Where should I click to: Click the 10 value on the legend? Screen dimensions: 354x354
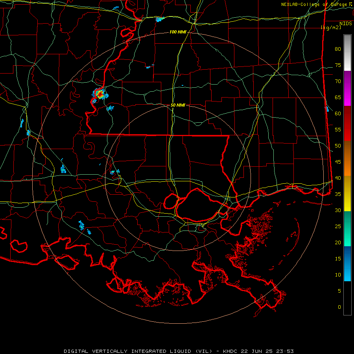(x=338, y=275)
